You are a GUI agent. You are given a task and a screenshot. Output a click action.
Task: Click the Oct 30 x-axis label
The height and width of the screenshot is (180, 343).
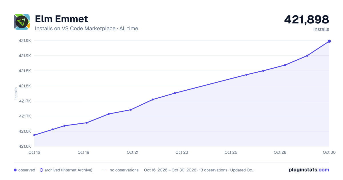coord(329,152)
